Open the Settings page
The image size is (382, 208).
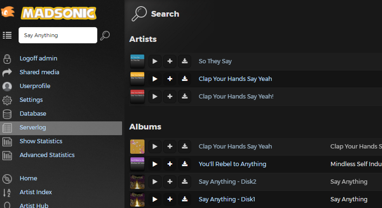(31, 100)
